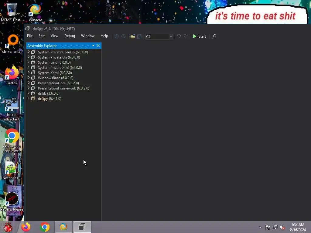311x233 pixels.
Task: Open the Help menu
Action: (104, 36)
